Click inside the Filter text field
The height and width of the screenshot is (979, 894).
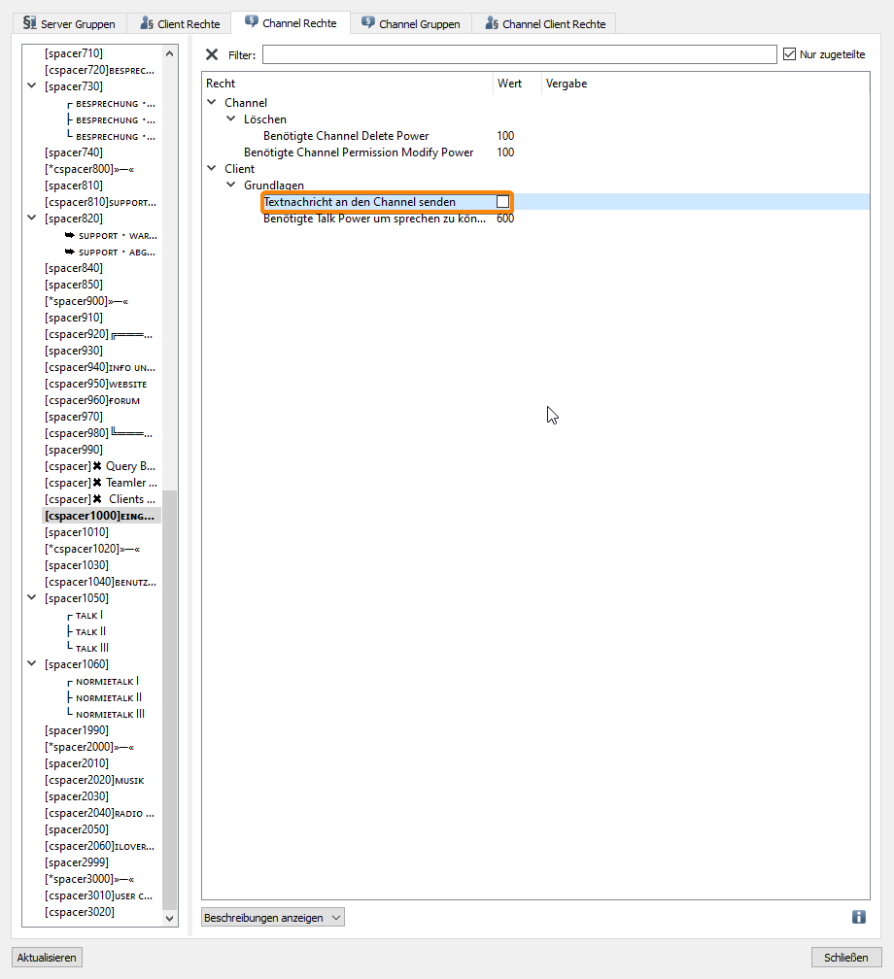519,54
